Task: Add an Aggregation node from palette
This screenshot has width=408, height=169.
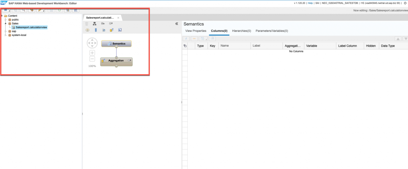Action: pos(112,30)
